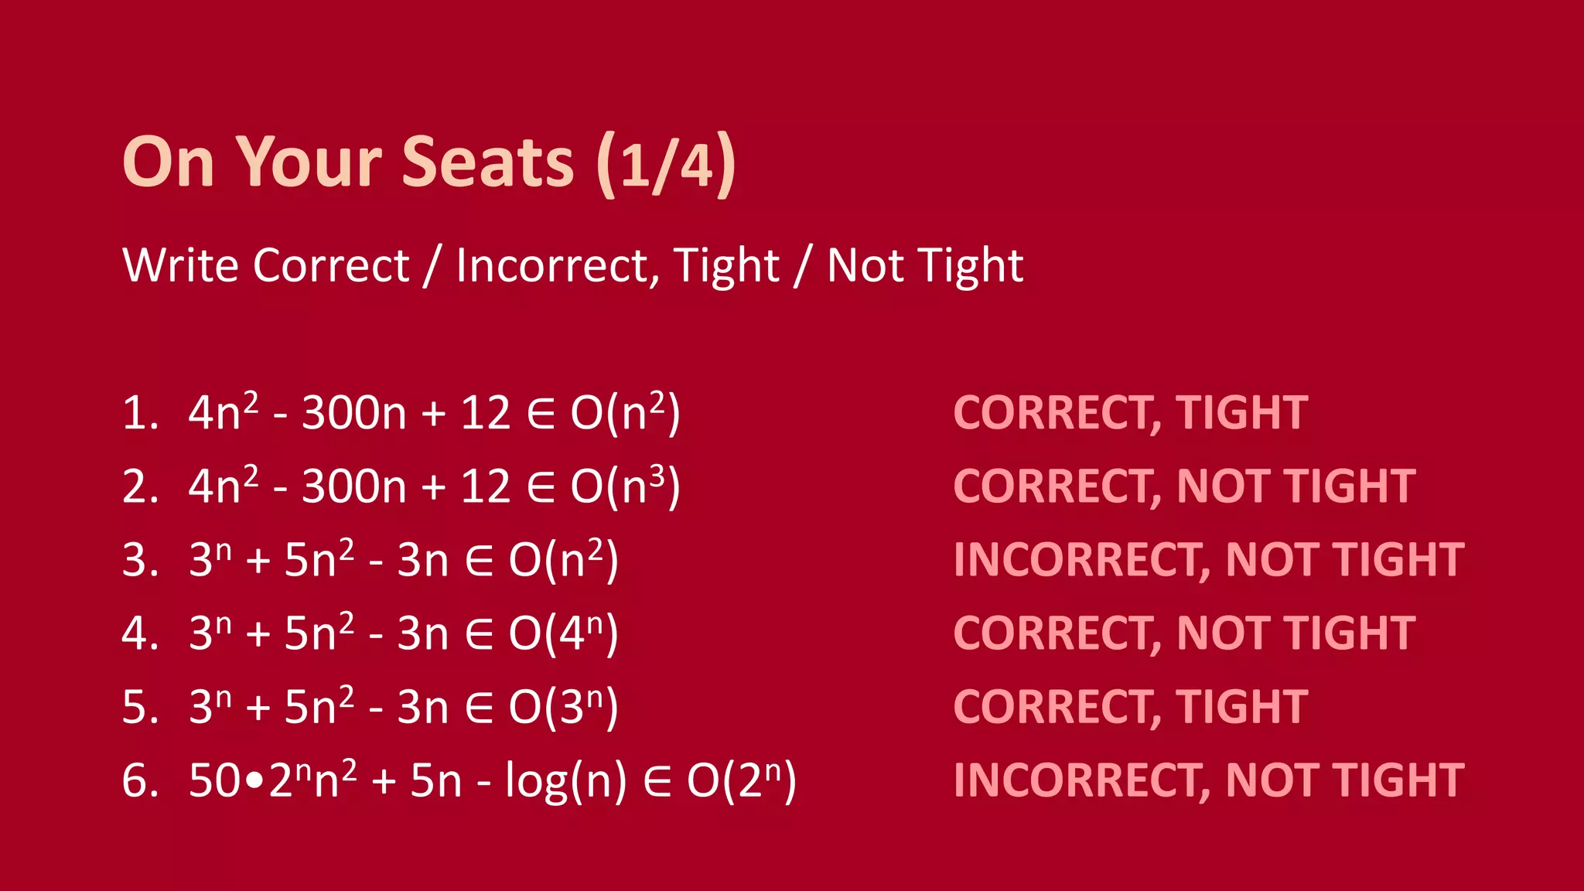1584x891 pixels.
Task: Select the equation ending in O(n²) on line 1
Action: [x=434, y=412]
